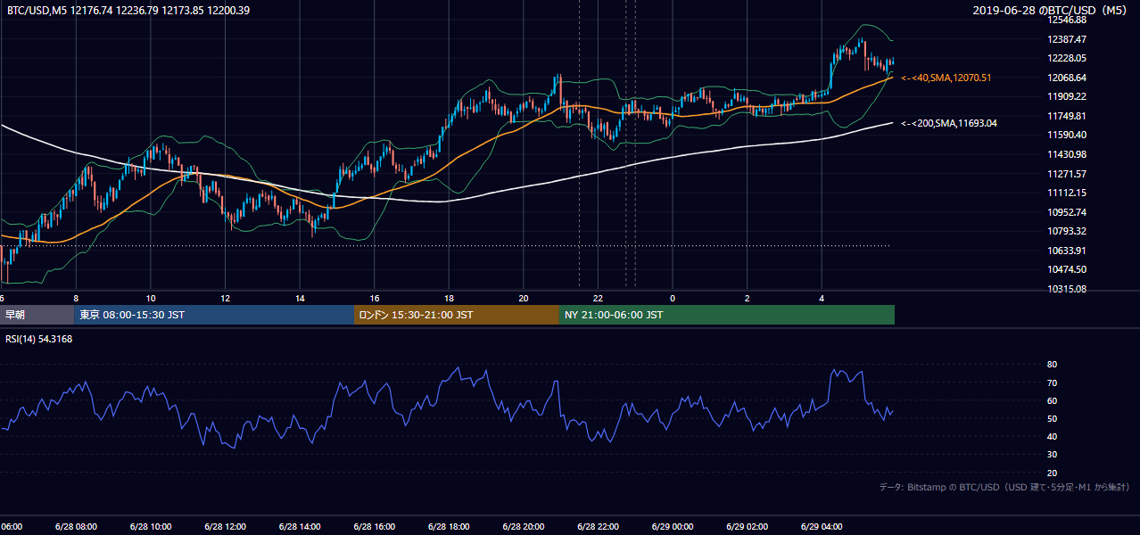Click the 6/28 18:00 time label
This screenshot has width=1140, height=535.
(449, 527)
